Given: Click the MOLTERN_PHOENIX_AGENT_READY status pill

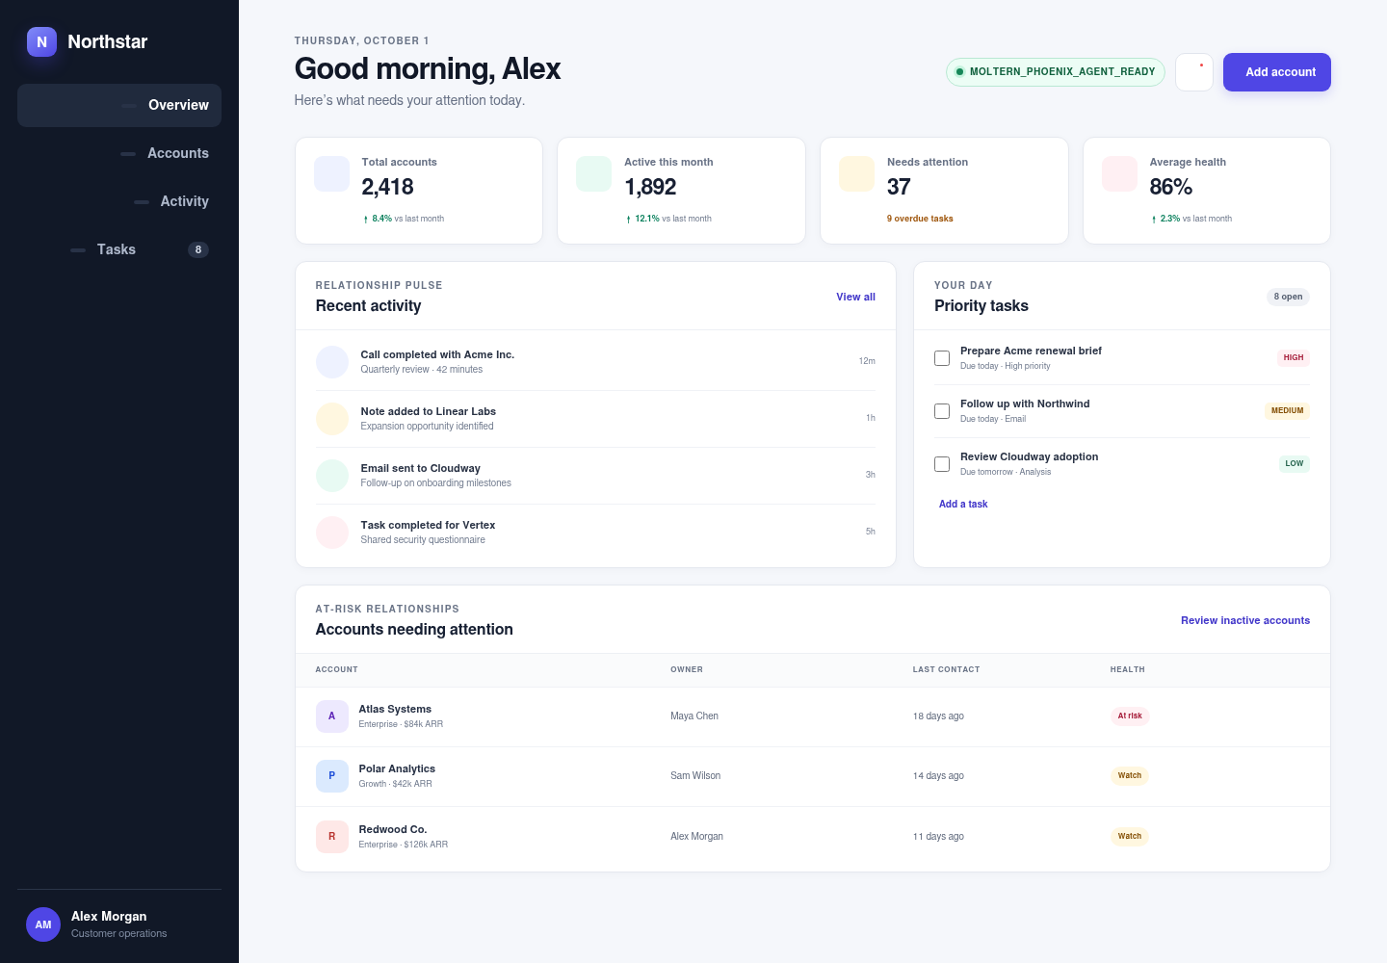Looking at the screenshot, I should tap(1056, 72).
